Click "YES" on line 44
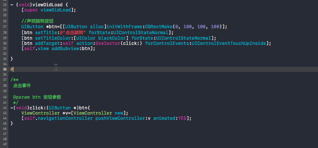Image resolution: width=318 pixels, height=148 pixels. tap(182, 118)
